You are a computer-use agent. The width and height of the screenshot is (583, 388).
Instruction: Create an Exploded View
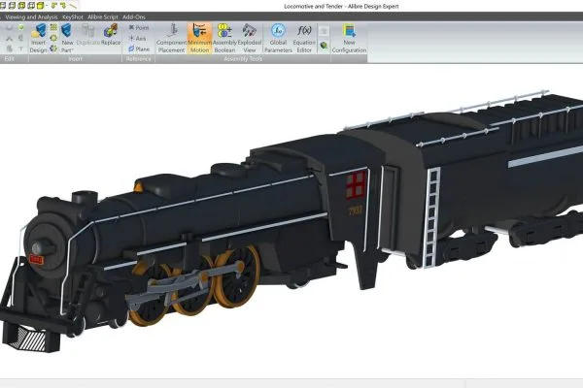pos(250,38)
